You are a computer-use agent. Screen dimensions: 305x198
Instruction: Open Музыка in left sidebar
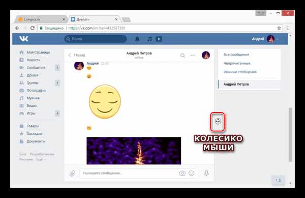[33, 98]
